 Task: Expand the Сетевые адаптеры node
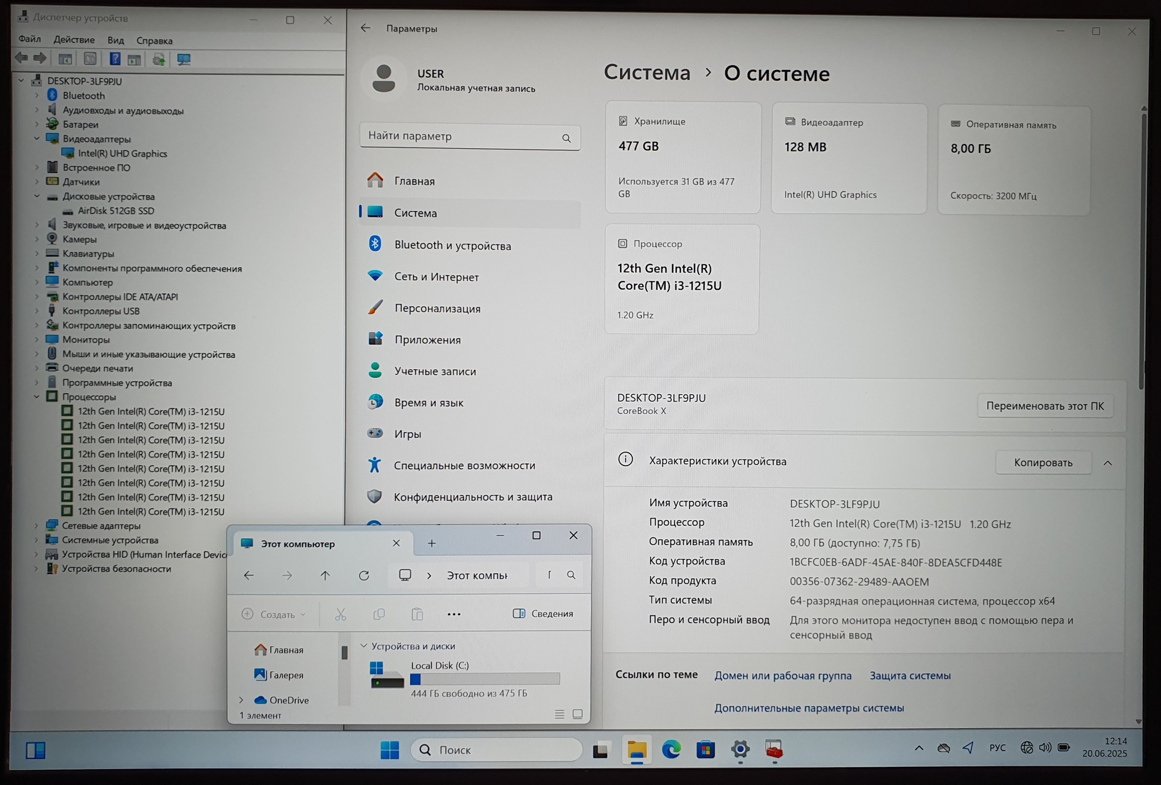[x=37, y=526]
